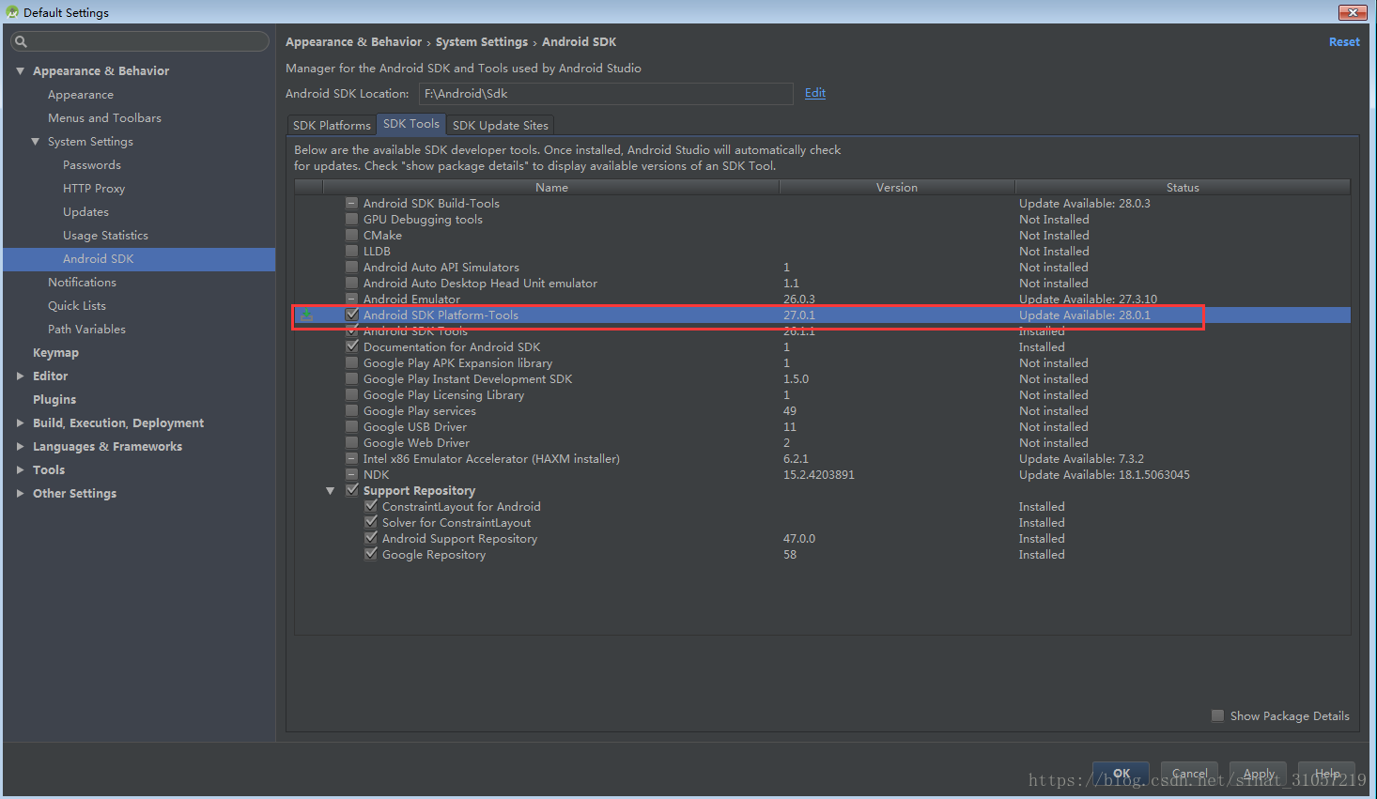
Task: Click the Edit SDK location link
Action: coord(815,93)
